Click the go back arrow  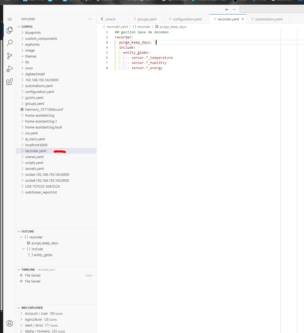227,9
